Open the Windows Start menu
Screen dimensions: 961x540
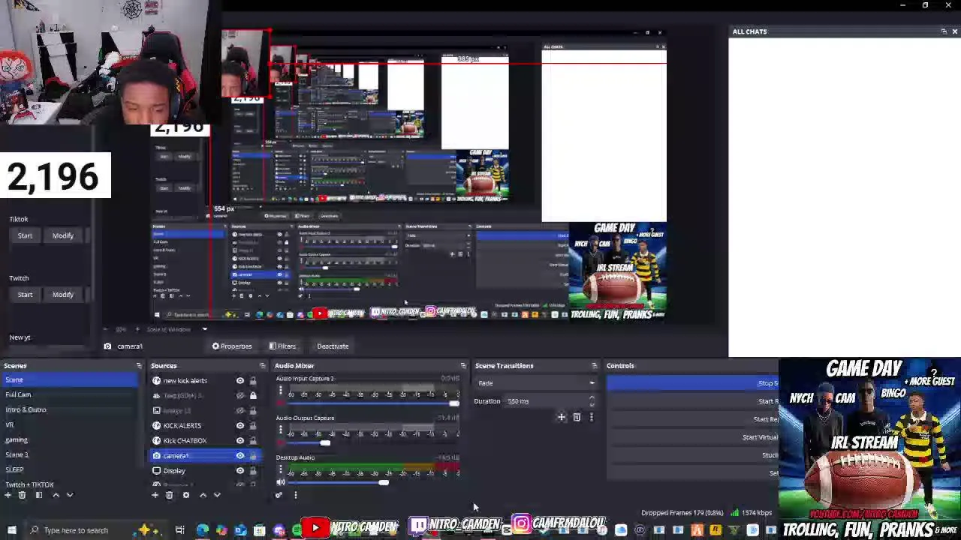coord(11,530)
